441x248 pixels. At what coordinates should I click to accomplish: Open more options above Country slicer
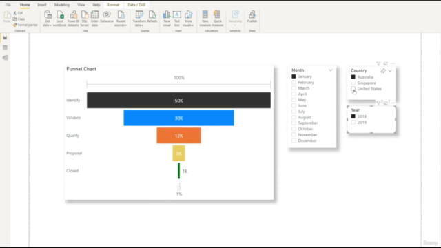point(393,64)
